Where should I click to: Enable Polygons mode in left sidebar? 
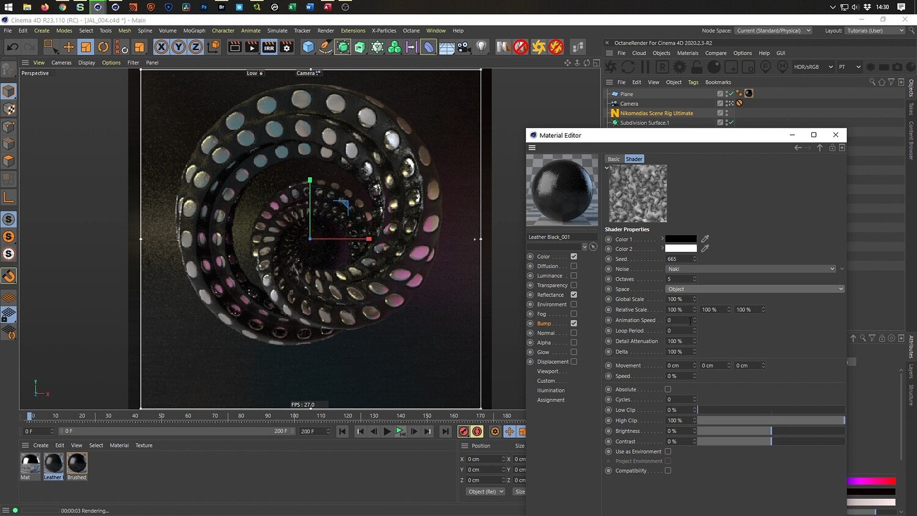coord(9,161)
